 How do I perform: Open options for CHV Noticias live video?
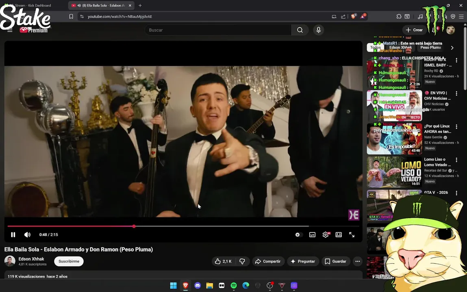coord(456,94)
